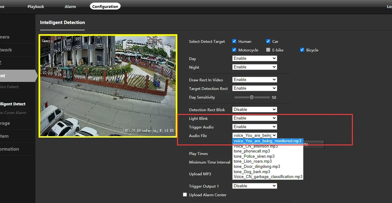Screen dimensions: 392x203
Task: Open the Light Blink dropdown
Action: click(x=254, y=118)
